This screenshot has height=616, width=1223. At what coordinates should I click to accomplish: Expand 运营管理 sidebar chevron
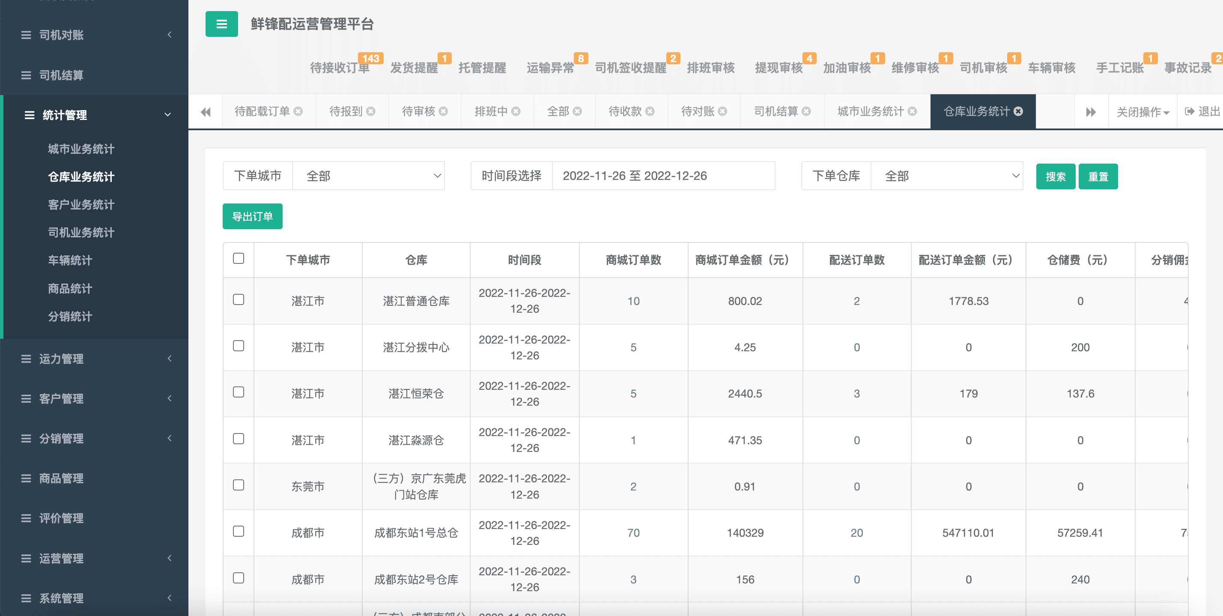170,558
